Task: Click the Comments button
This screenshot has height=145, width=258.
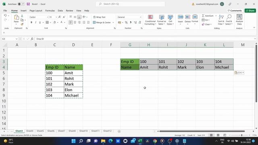Action: pos(235,10)
